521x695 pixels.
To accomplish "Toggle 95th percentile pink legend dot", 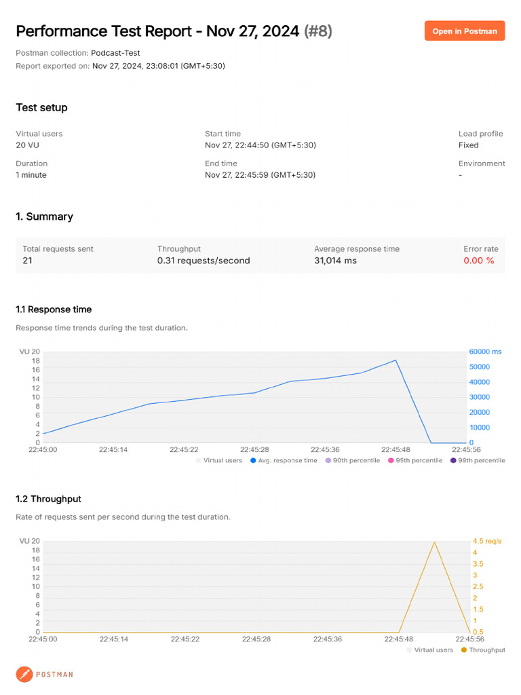I will [391, 461].
